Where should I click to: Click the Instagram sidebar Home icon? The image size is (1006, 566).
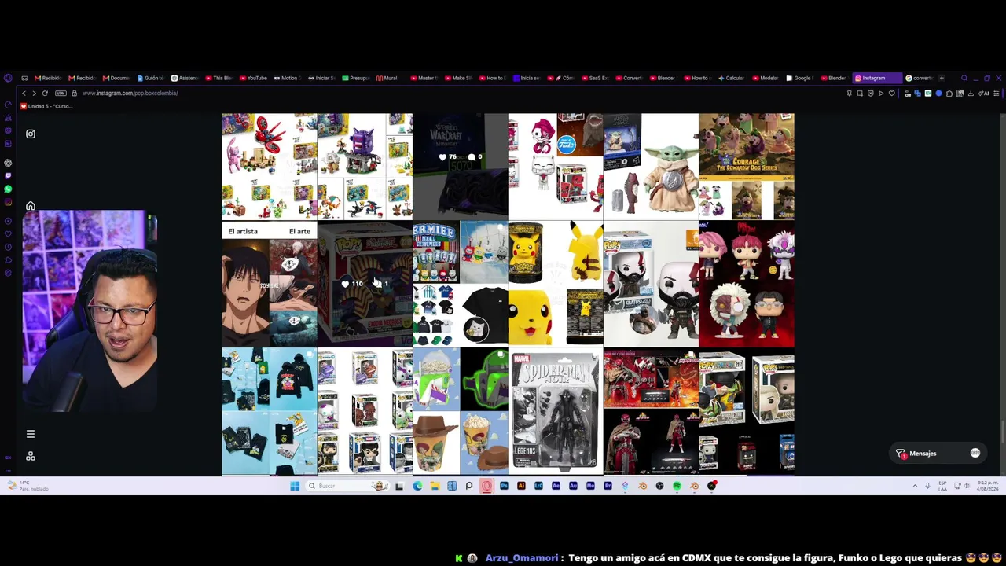pyautogui.click(x=31, y=206)
